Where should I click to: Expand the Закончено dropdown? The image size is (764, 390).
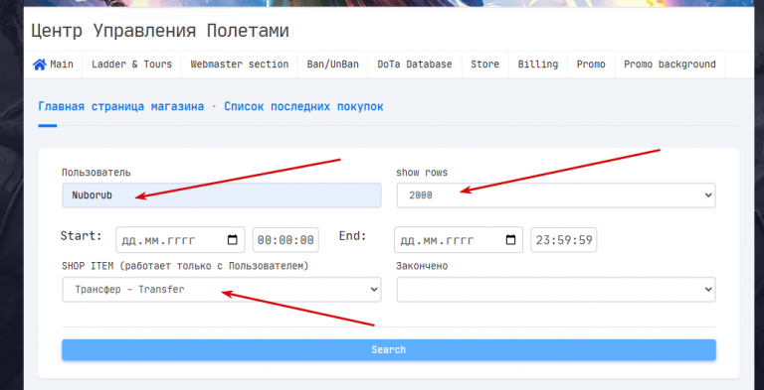556,290
